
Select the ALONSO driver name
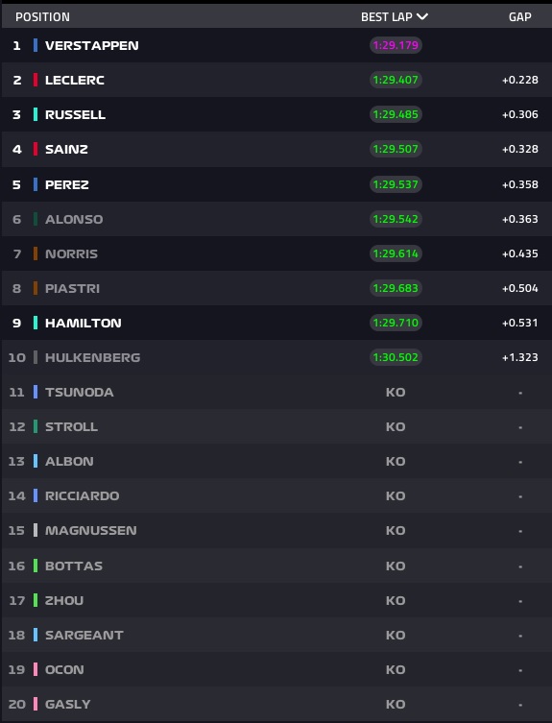74,220
